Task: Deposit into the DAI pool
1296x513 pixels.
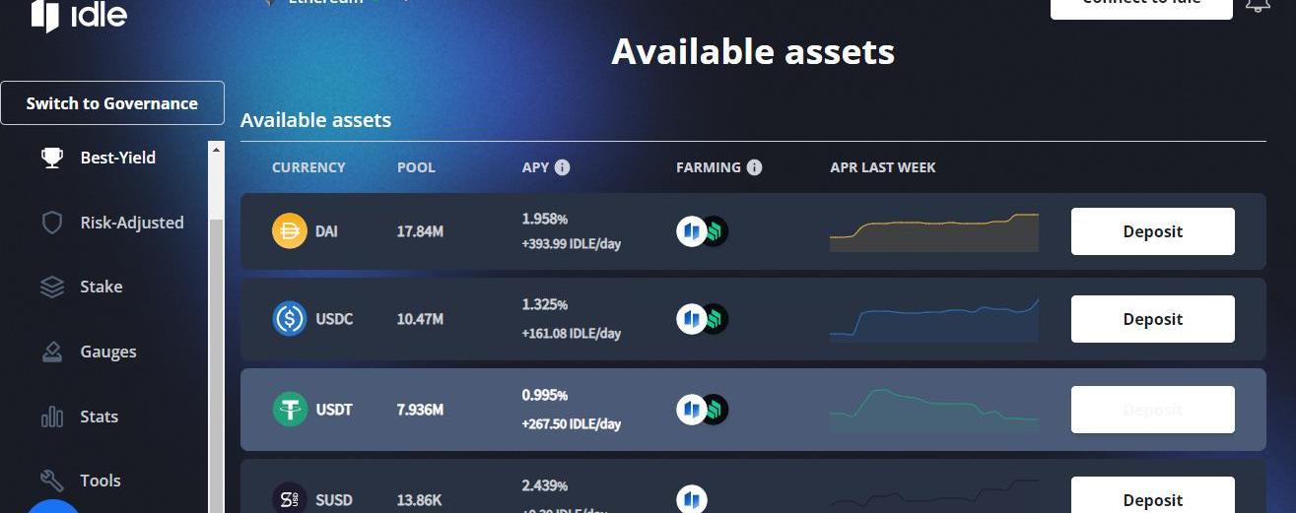Action: [x=1152, y=231]
